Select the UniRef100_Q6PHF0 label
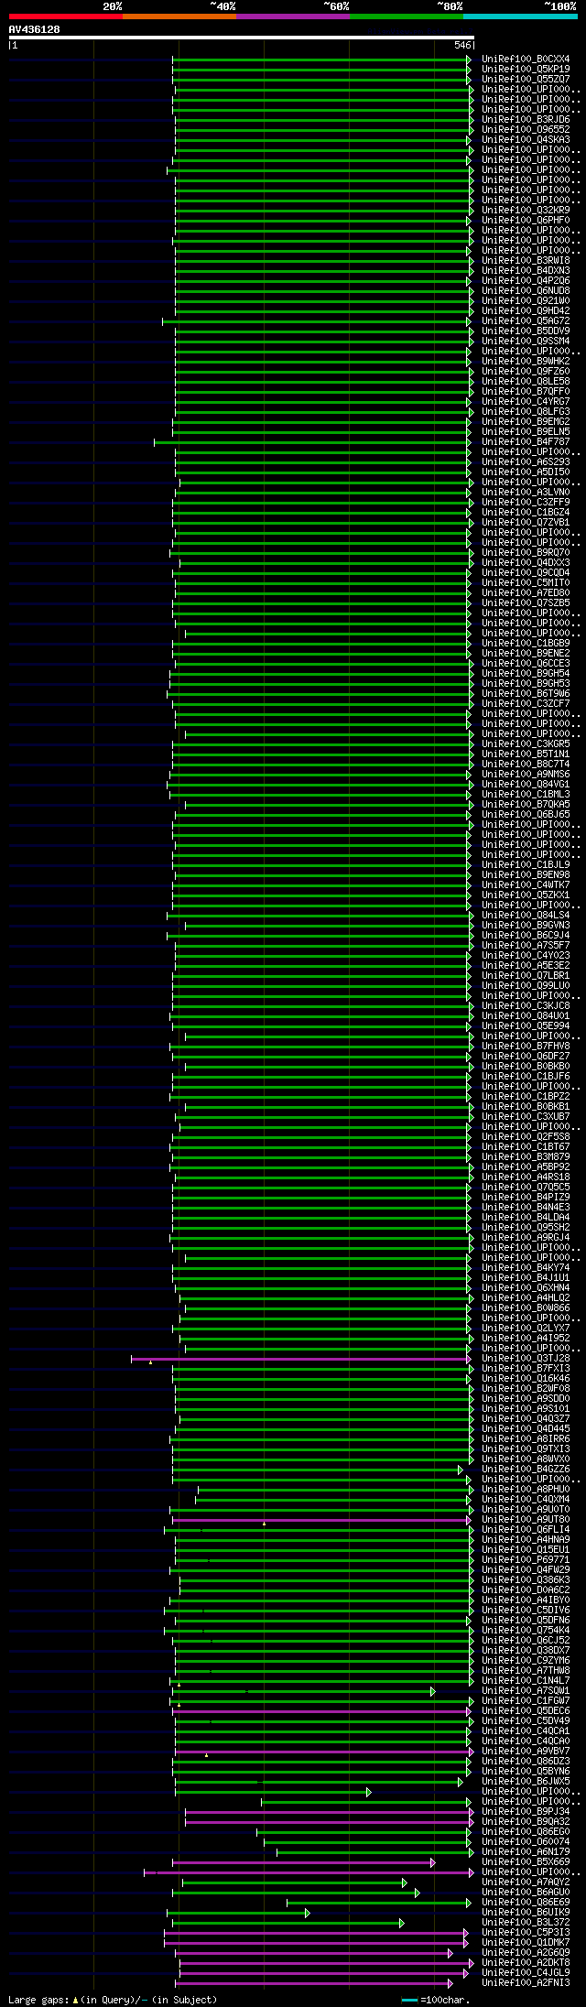 coord(526,221)
